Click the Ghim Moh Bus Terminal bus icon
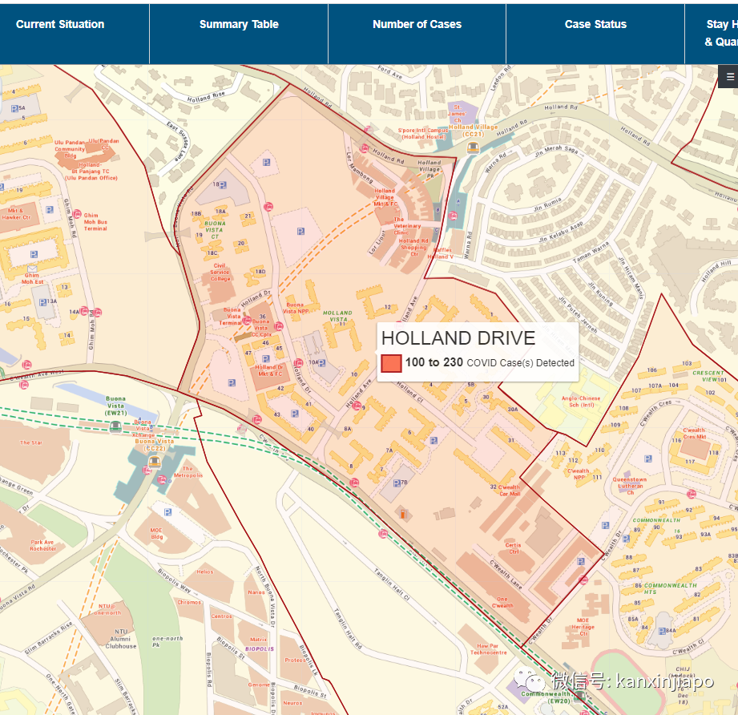Screen dimensions: 738x715 [77, 215]
